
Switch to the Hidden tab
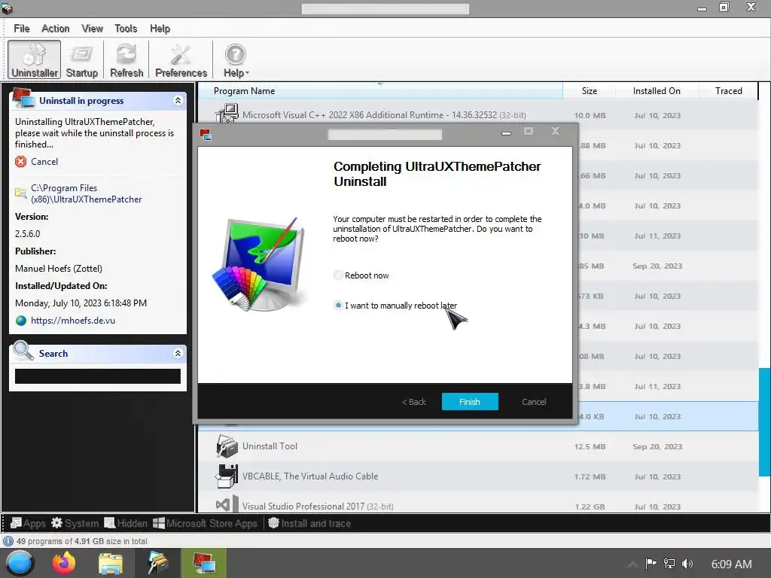pos(126,524)
